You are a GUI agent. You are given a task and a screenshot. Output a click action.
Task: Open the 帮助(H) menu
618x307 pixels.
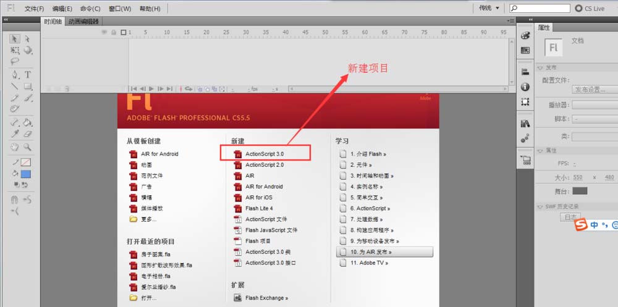point(150,9)
